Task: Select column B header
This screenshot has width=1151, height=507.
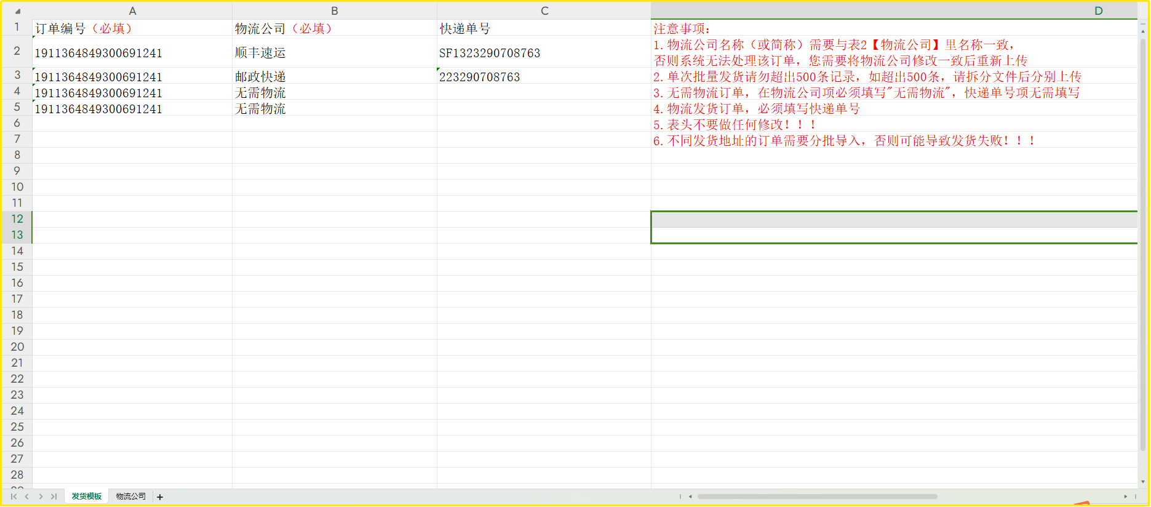Action: 335,11
